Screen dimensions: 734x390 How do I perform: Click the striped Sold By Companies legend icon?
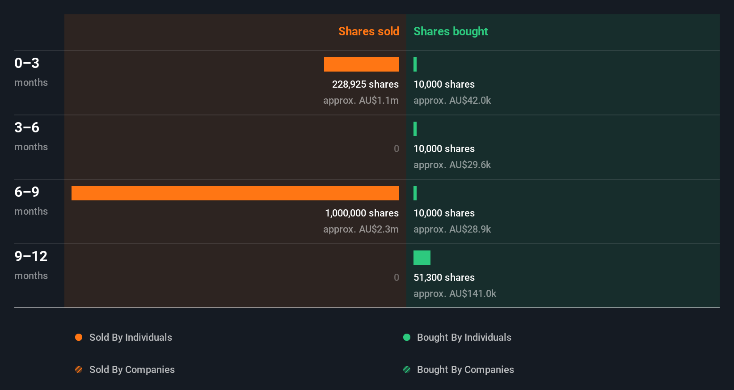pyautogui.click(x=79, y=369)
